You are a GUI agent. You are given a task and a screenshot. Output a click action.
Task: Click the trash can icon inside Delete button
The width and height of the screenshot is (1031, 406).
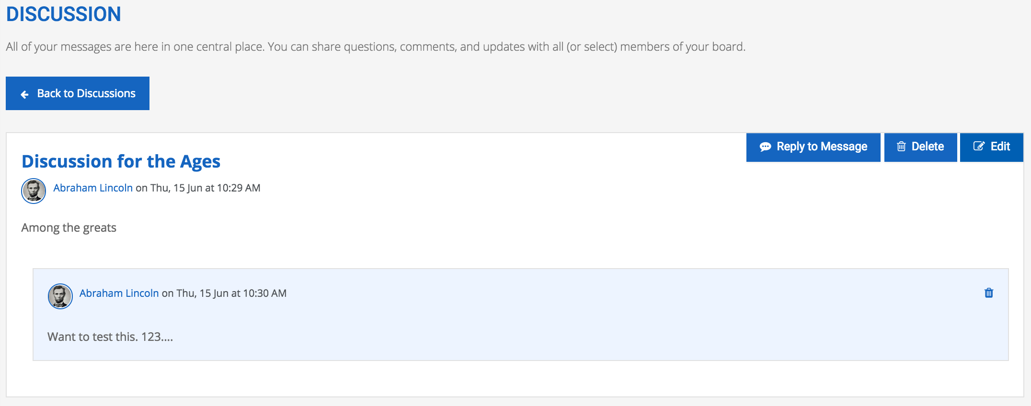[901, 147]
